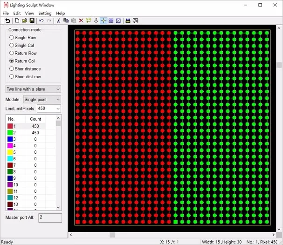Image resolution: width=283 pixels, height=245 pixels.
Task: Click the green square start pixel
Action: tap(175, 222)
